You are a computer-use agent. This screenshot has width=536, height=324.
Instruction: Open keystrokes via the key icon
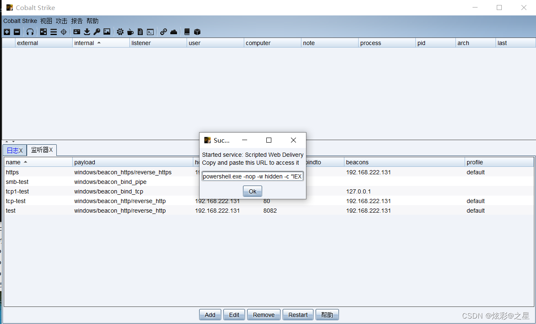tap(97, 32)
